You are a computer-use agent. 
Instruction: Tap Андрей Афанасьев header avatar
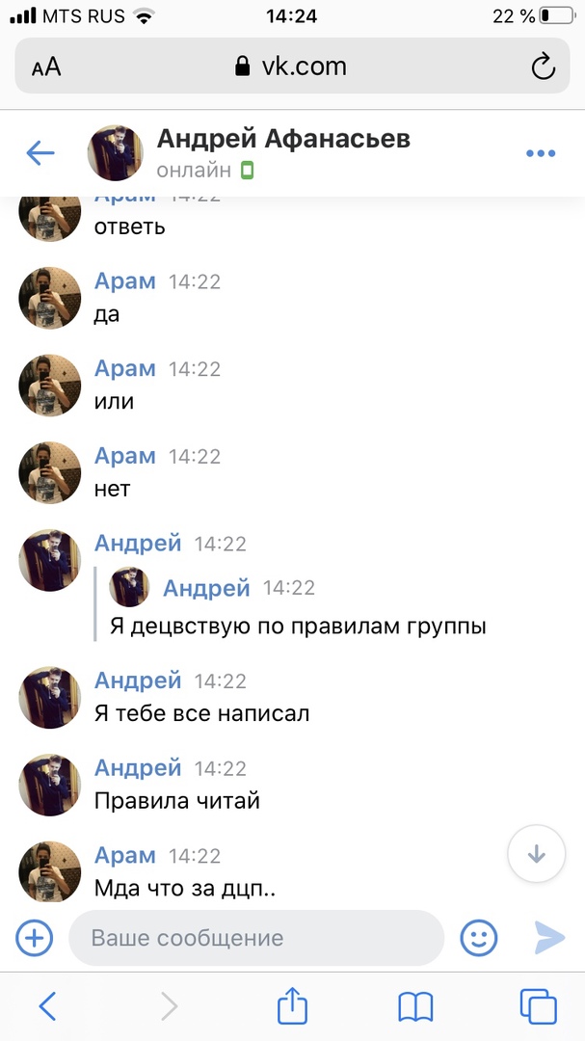(x=115, y=152)
